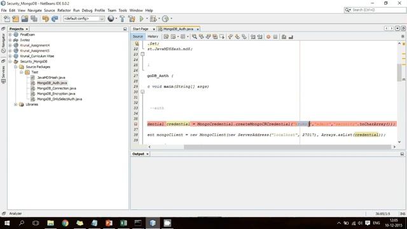Toggle Highlight Search in editor toolbar
The width and height of the screenshot is (407, 229).
[x=215, y=37]
